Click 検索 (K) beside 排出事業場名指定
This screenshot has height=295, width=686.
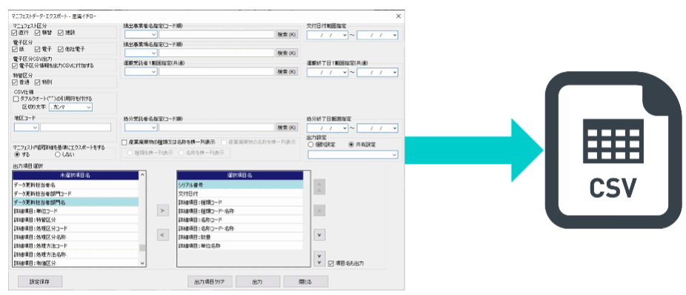(x=287, y=53)
